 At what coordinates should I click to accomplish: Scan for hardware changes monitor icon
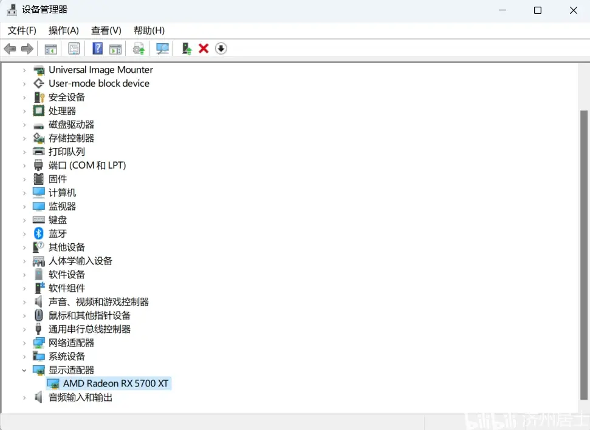click(x=163, y=49)
